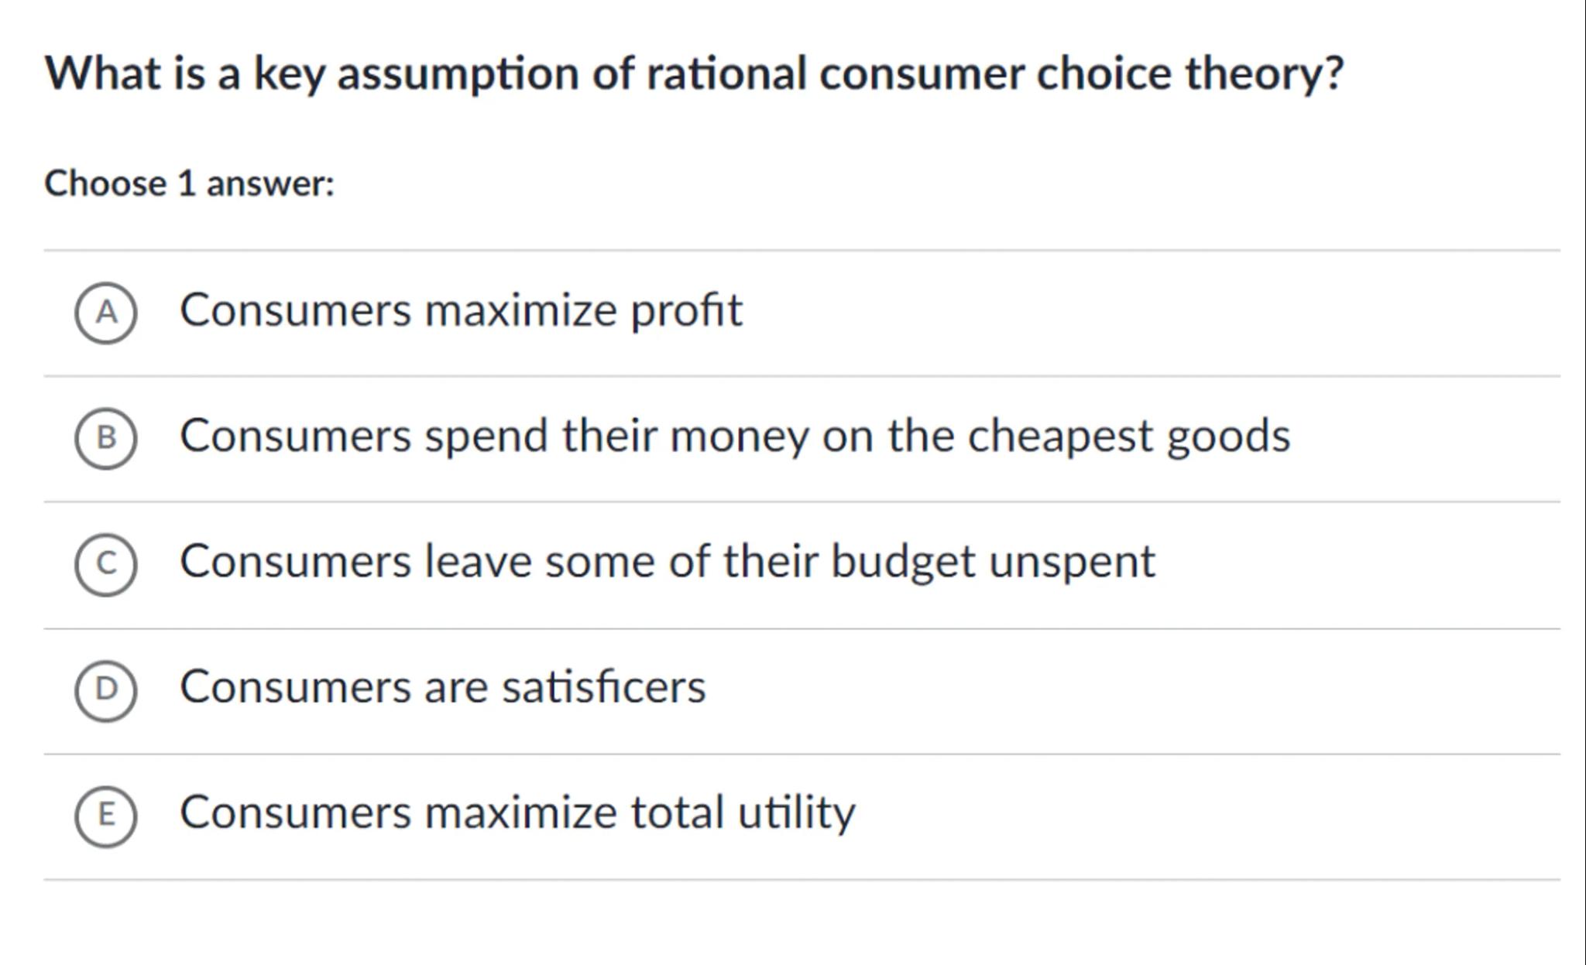Mark radio button E as the answer
This screenshot has height=965, width=1586.
[106, 816]
